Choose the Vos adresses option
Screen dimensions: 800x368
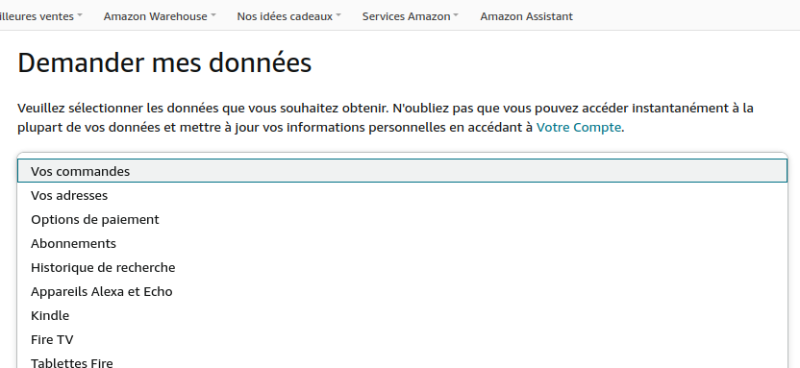pyautogui.click(x=402, y=195)
